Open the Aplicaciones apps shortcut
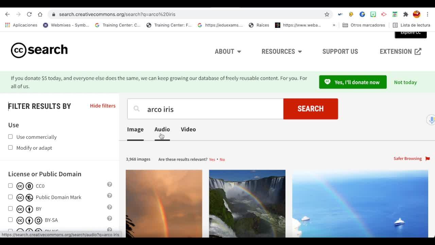Screen dimensions: 435x245 pos(21,25)
